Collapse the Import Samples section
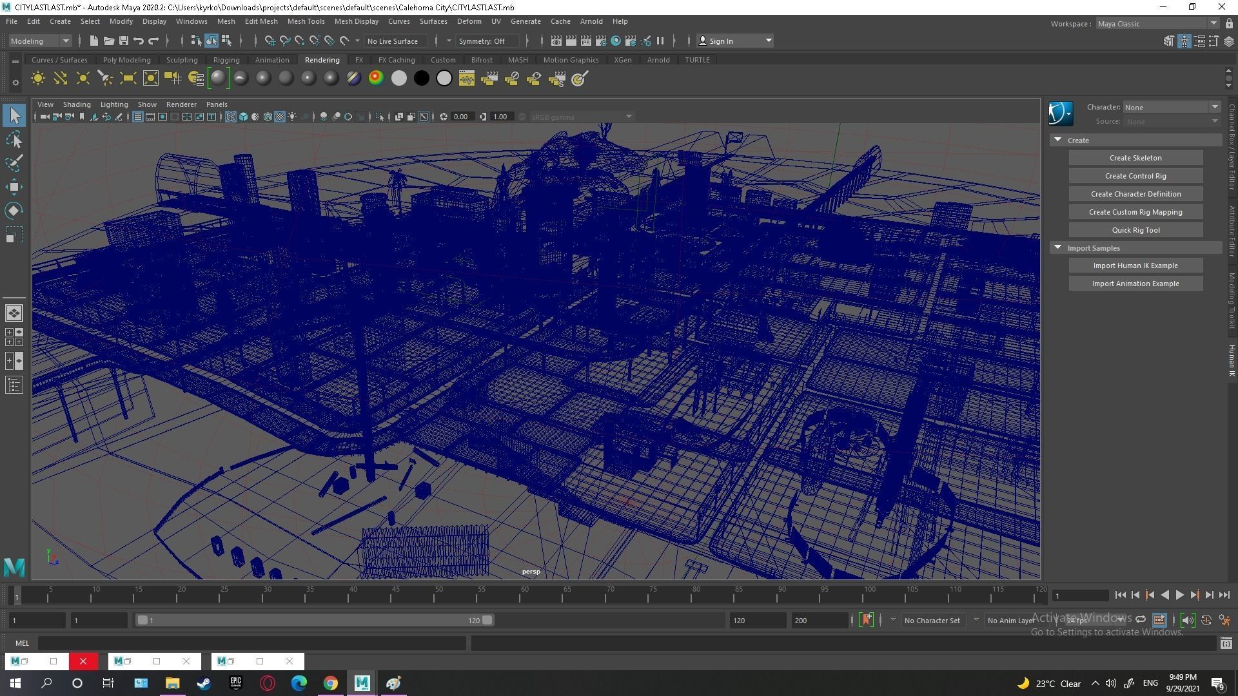 [x=1057, y=247]
